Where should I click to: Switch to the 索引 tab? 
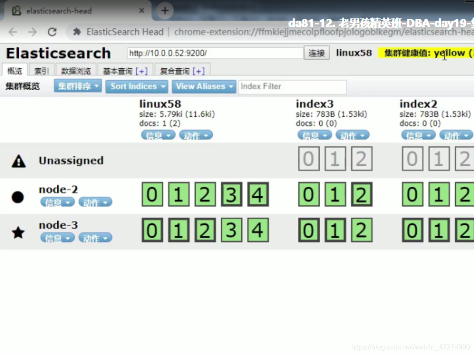tap(42, 70)
